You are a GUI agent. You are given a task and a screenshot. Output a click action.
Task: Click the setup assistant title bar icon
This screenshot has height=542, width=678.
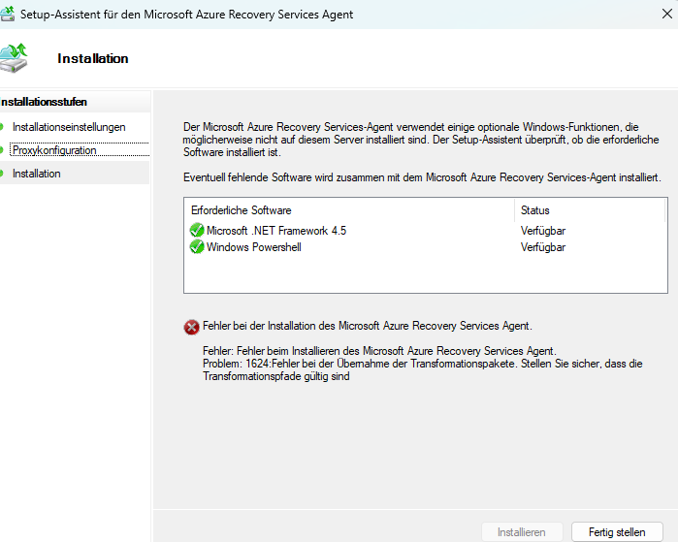(9, 15)
